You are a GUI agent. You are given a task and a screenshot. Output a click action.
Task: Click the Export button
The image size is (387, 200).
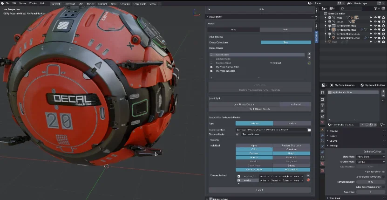(260, 190)
